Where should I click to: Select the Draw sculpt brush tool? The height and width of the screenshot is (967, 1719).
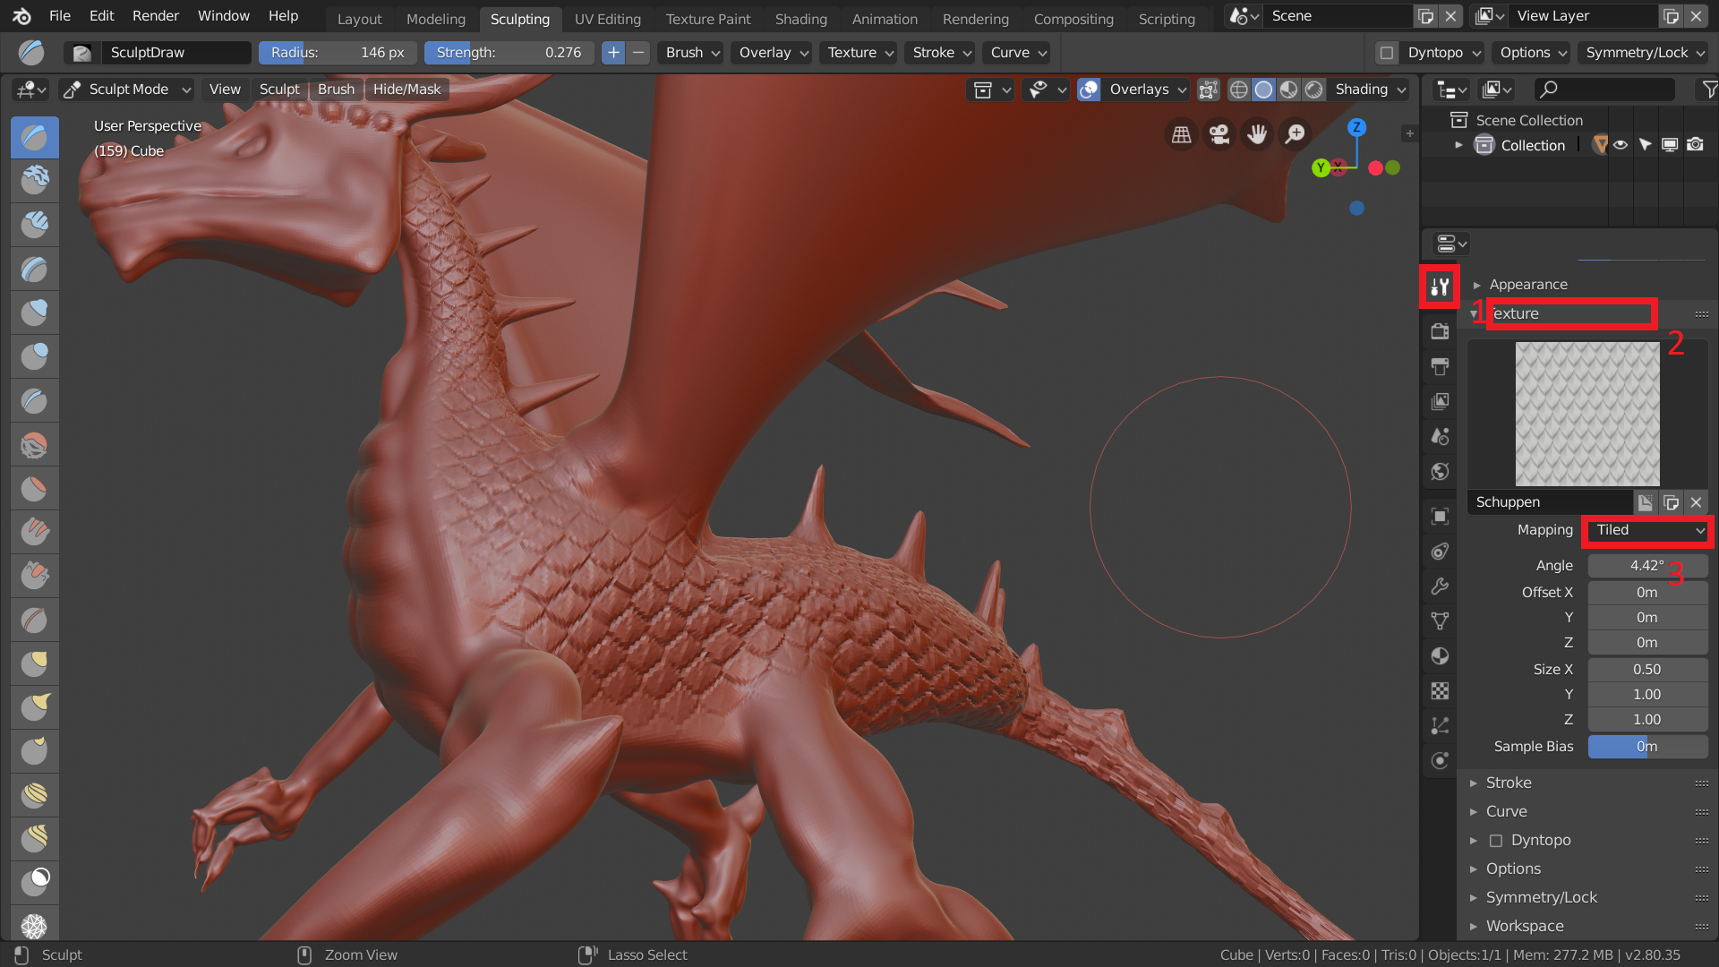(35, 137)
